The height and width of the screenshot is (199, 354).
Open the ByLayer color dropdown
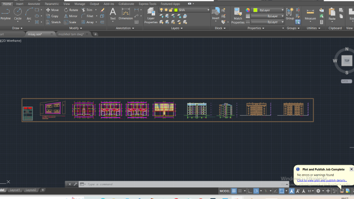(x=268, y=10)
